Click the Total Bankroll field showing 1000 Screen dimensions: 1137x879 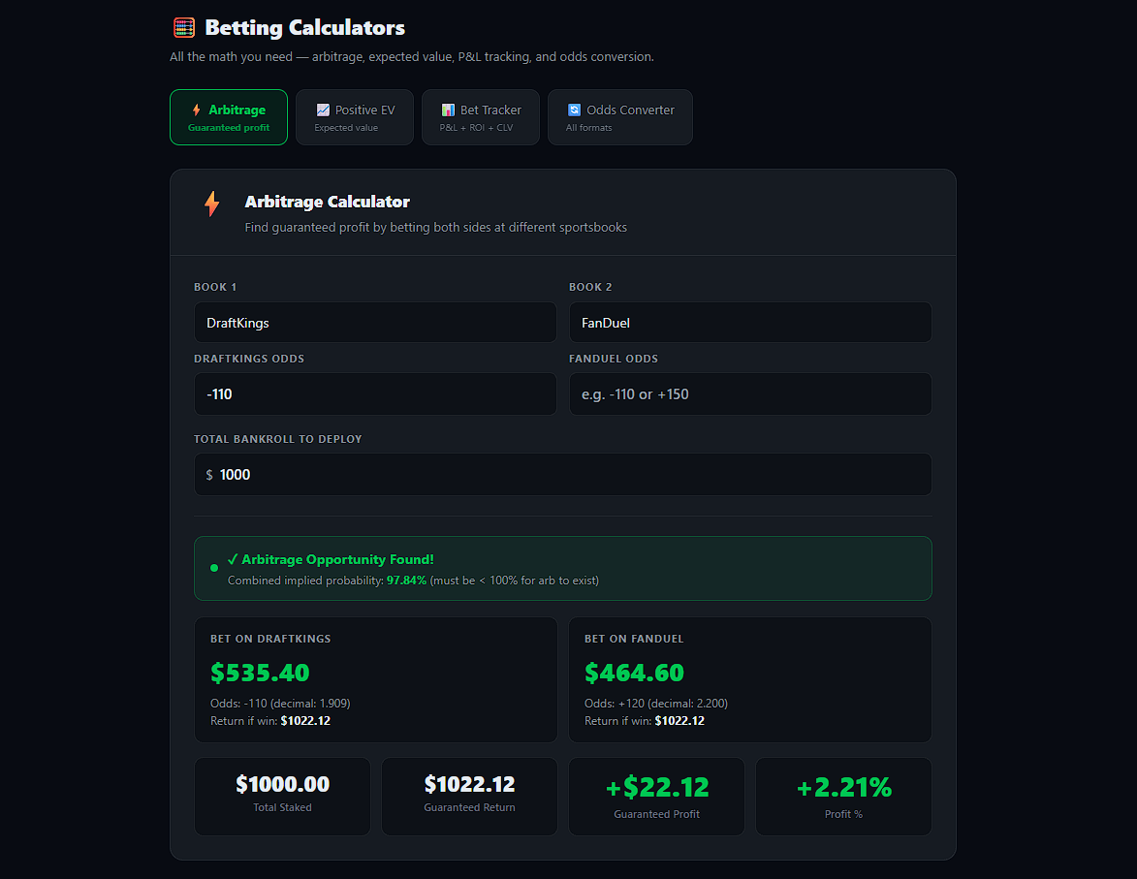click(x=563, y=474)
